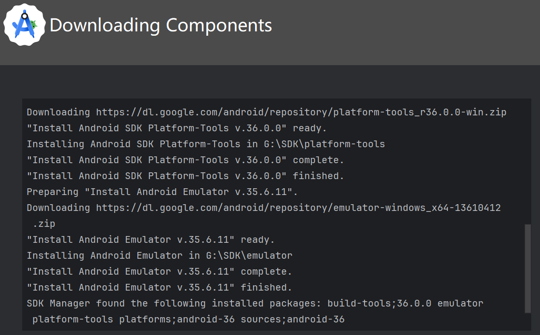540x335 pixels.
Task: Click the Emulator v.35.6.11 complete line
Action: [159, 271]
